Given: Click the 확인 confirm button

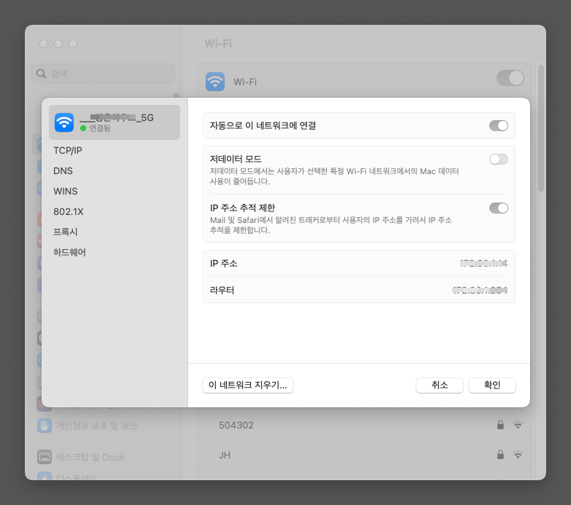Looking at the screenshot, I should [x=492, y=385].
